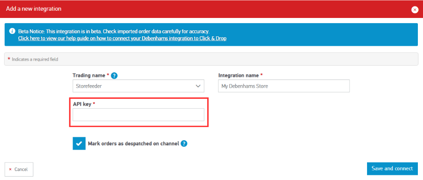Screen dimensions: 423x180
Task: Click the Indicates a required field notice
Action: pyautogui.click(x=35, y=59)
